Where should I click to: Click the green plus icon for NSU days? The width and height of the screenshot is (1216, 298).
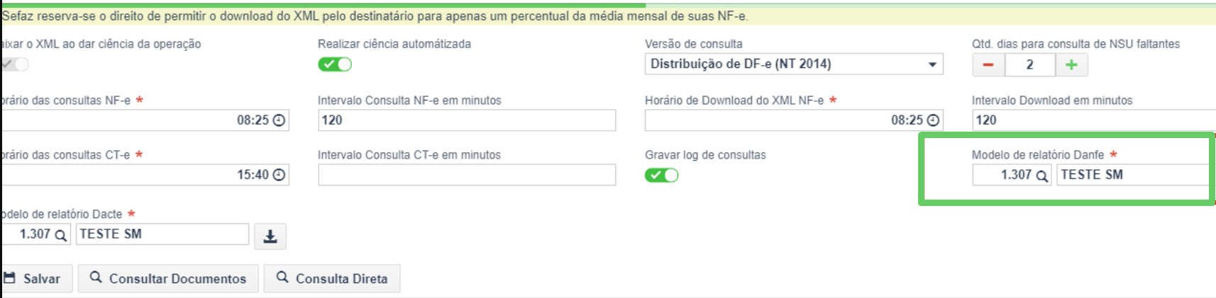coord(1071,64)
